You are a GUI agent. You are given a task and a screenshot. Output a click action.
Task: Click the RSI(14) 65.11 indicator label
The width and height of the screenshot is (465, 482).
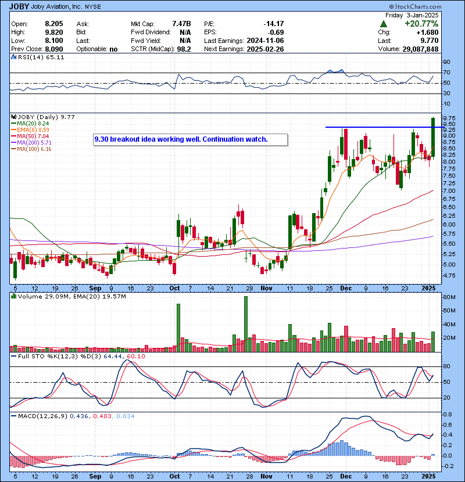click(41, 57)
